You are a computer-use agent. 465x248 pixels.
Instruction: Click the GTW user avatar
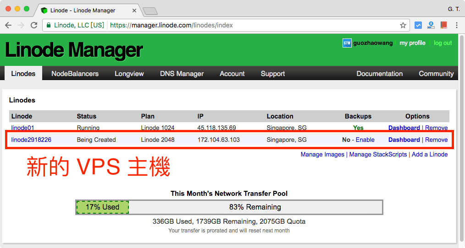click(x=347, y=43)
